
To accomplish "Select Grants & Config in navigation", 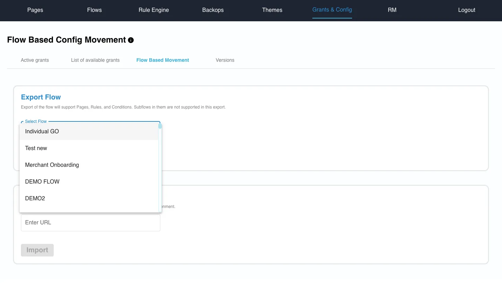I will [332, 10].
